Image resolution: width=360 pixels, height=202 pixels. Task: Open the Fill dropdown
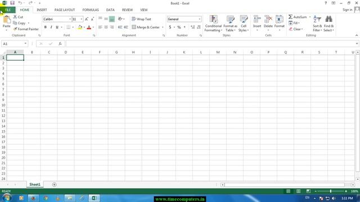point(294,23)
